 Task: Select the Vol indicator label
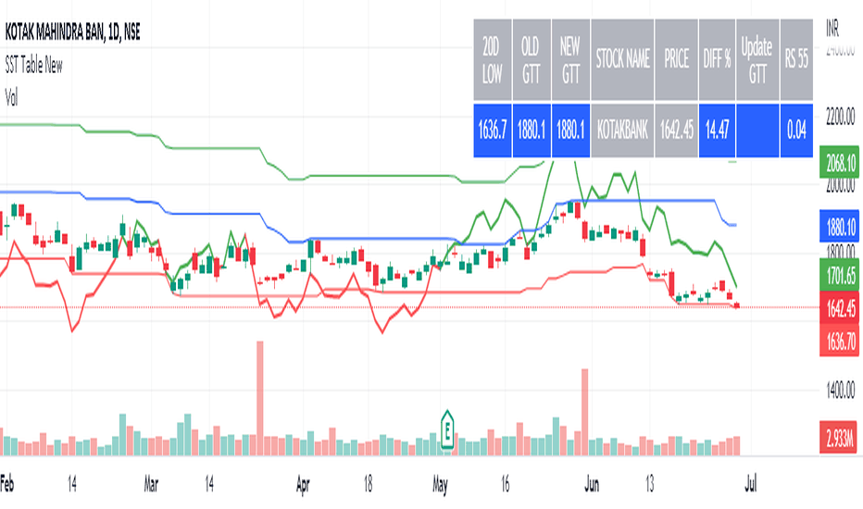tap(11, 98)
